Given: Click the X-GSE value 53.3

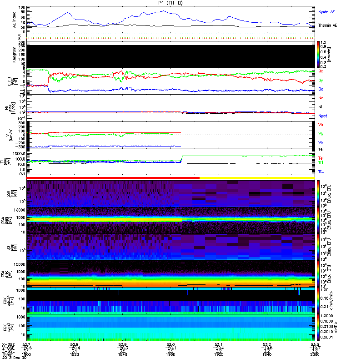Looking at the screenshot, I should click(315, 344).
